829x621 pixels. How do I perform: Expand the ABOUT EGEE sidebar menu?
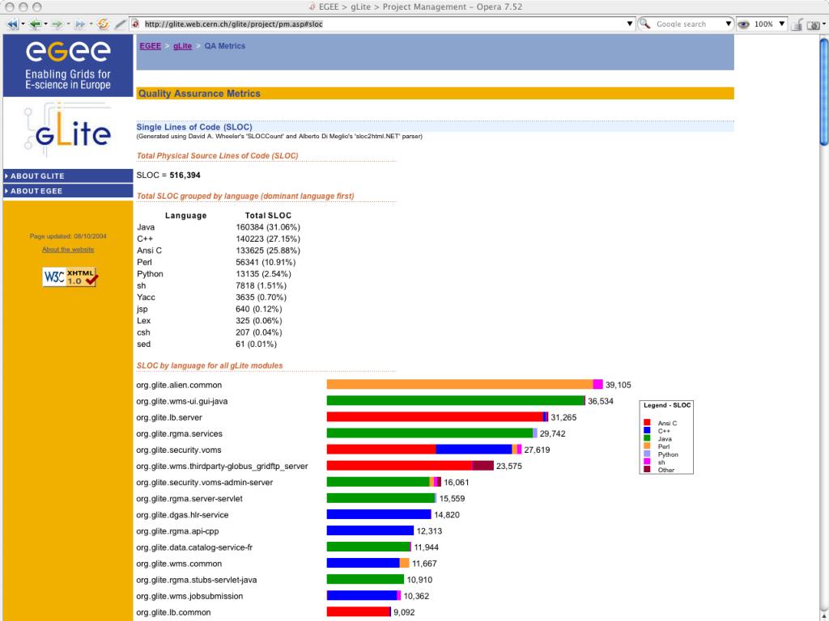coord(68,191)
